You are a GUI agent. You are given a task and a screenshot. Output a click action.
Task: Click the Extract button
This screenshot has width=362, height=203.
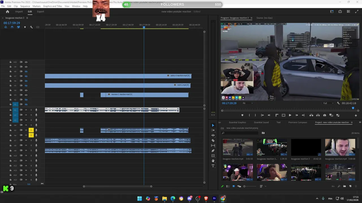(x=318, y=115)
